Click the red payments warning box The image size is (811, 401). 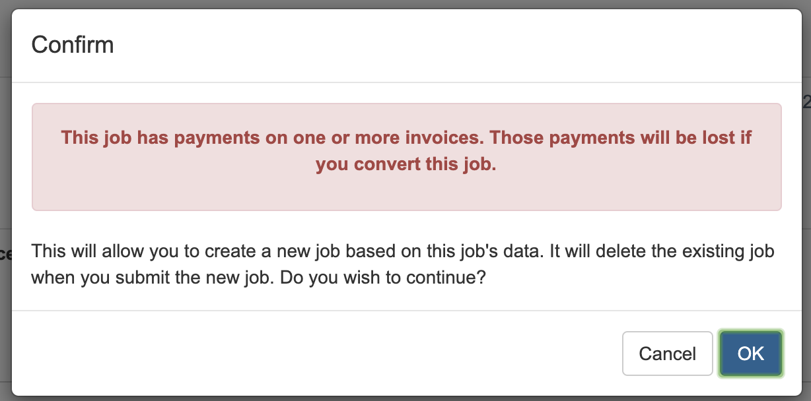tap(406, 191)
